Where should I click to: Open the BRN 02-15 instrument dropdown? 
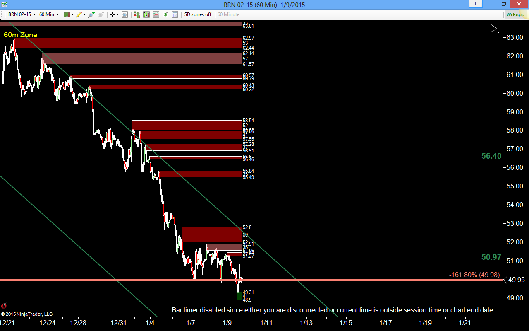22,14
